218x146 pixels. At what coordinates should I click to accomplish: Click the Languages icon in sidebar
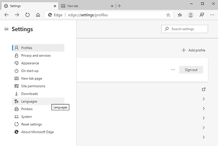(x=16, y=101)
